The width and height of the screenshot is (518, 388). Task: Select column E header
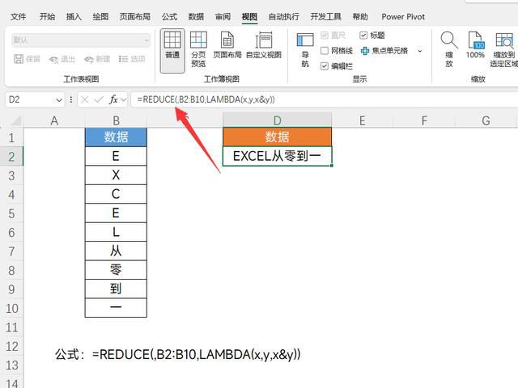363,120
